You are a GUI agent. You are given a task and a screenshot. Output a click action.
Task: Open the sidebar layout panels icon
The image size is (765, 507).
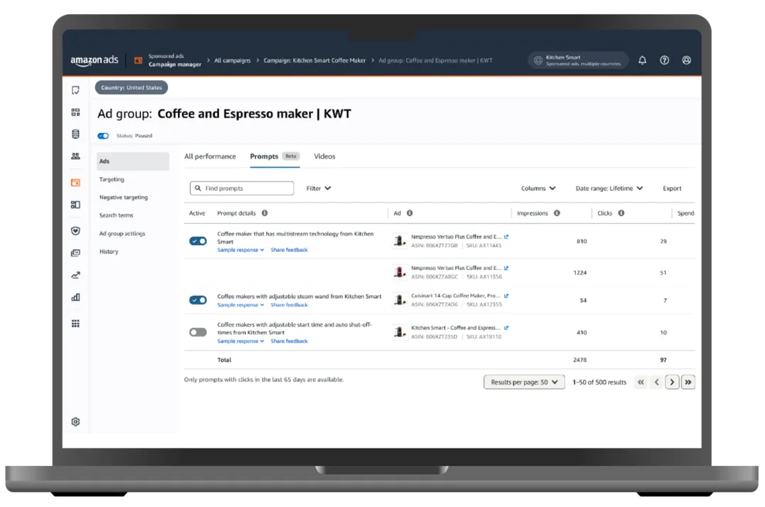click(x=76, y=205)
